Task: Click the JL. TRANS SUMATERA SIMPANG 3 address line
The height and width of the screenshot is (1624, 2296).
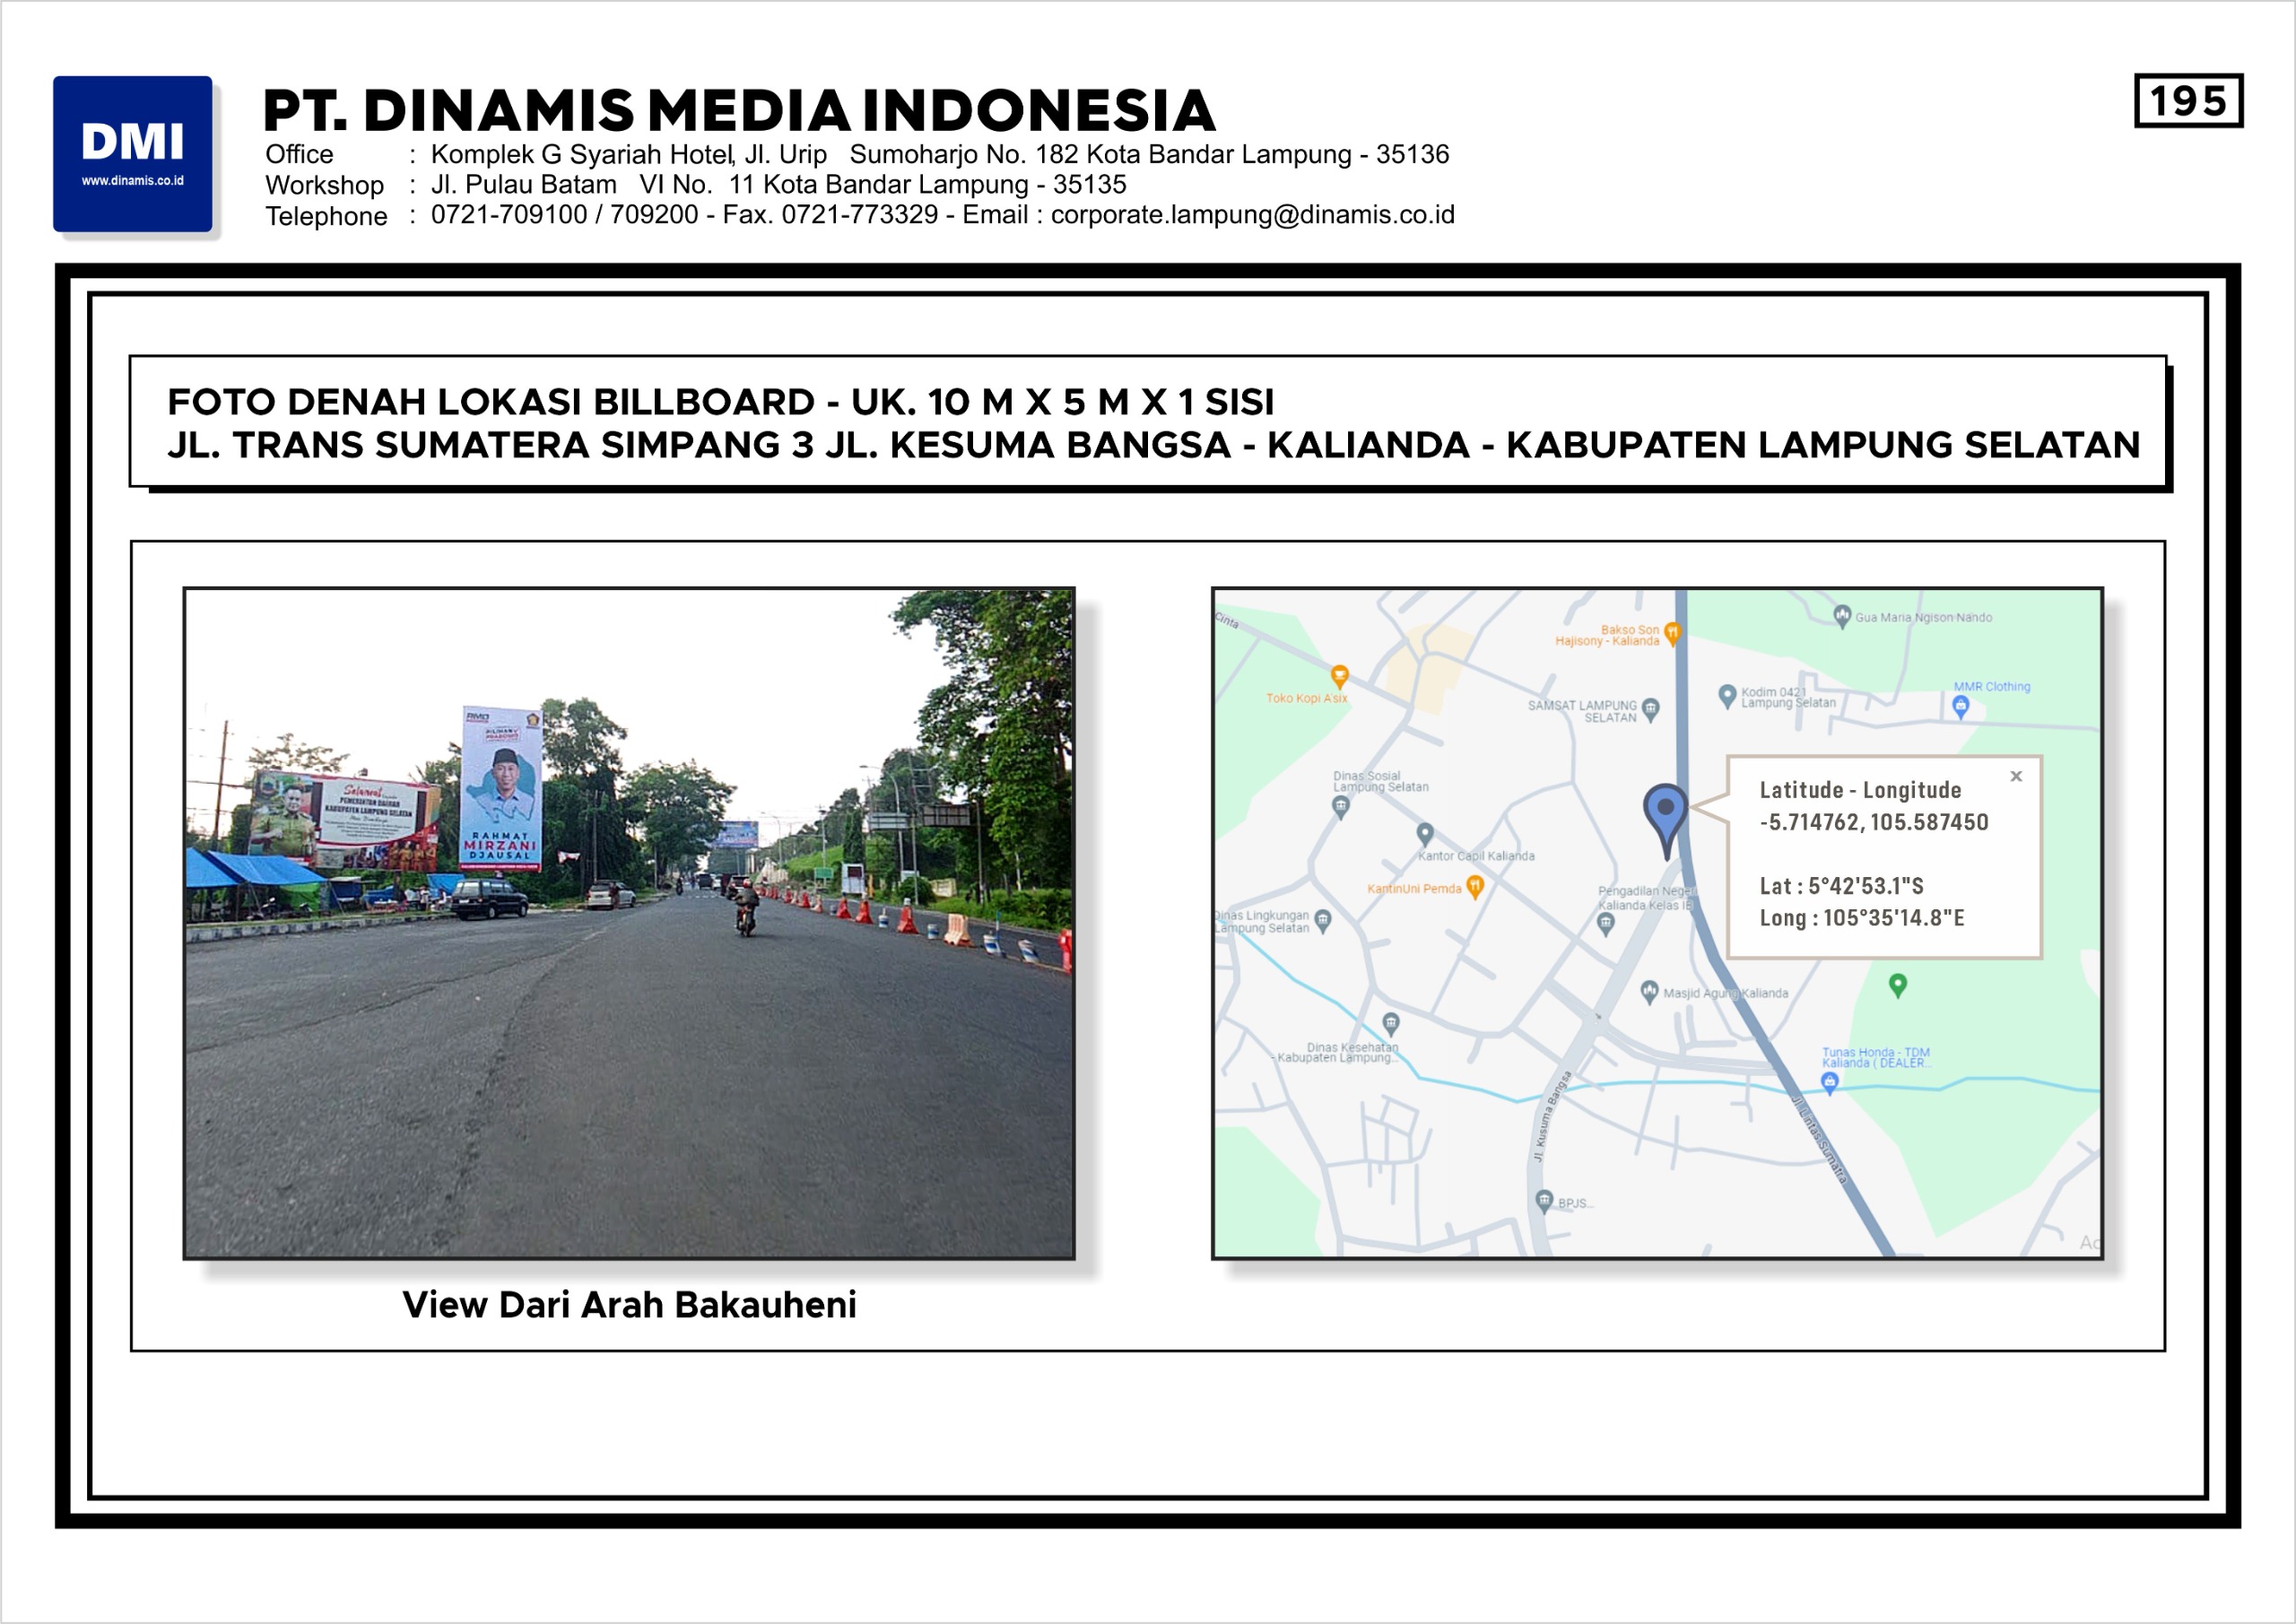Action: (x=1154, y=445)
